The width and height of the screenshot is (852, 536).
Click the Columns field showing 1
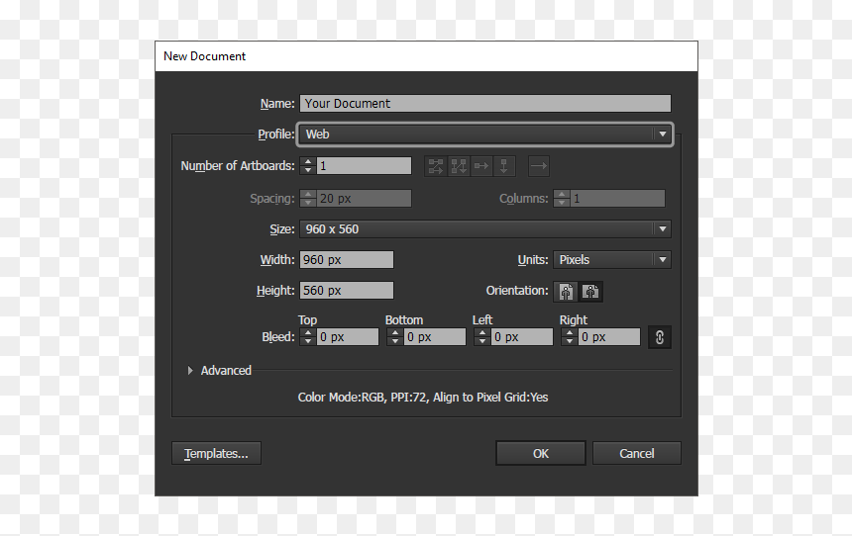point(617,199)
